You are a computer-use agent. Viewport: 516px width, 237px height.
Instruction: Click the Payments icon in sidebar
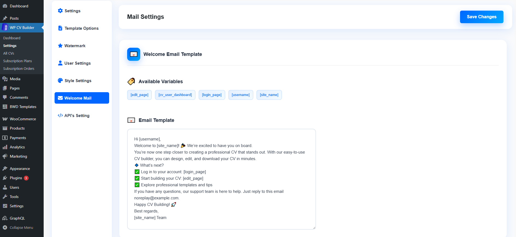(x=5, y=138)
